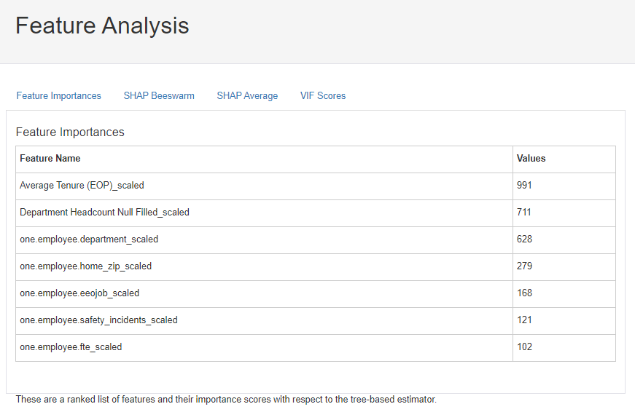Click the value 991 in the table

pos(524,186)
